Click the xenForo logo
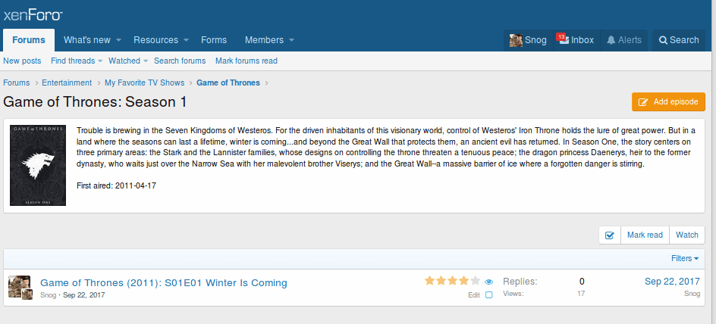 tap(33, 14)
